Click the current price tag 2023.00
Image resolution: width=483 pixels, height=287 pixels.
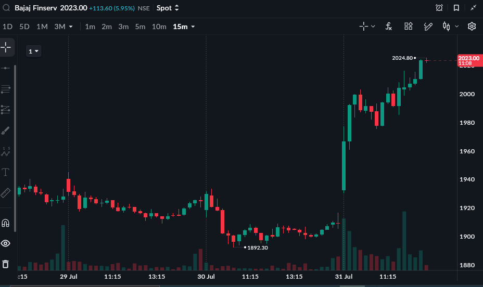click(x=469, y=60)
